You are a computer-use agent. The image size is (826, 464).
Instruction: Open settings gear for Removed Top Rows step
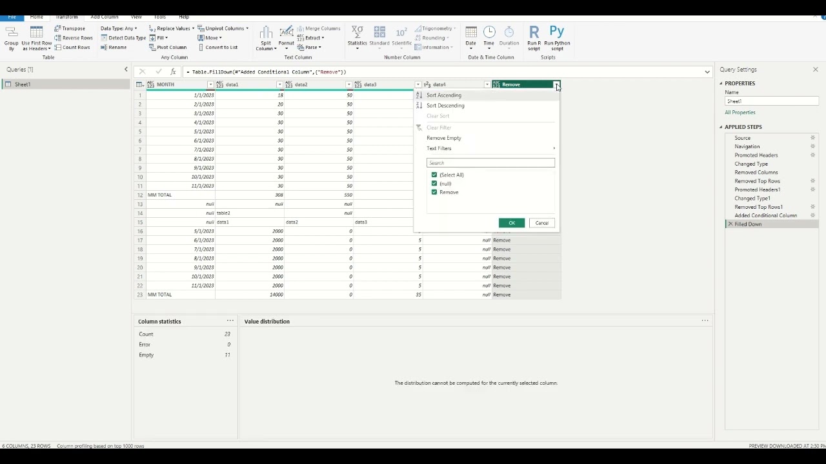point(812,181)
